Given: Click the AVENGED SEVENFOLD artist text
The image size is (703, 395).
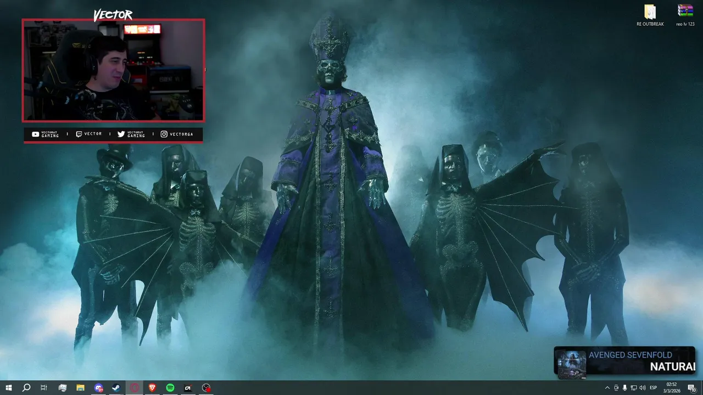Looking at the screenshot, I should tap(631, 355).
